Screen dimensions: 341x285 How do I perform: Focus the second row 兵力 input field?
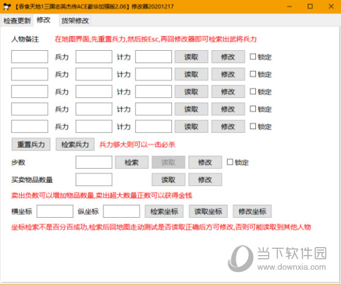click(x=94, y=74)
